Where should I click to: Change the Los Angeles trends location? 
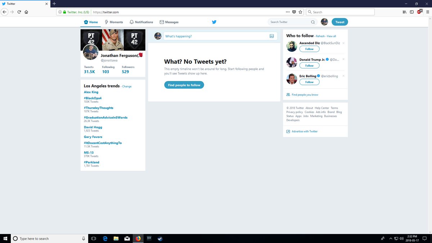(x=127, y=86)
